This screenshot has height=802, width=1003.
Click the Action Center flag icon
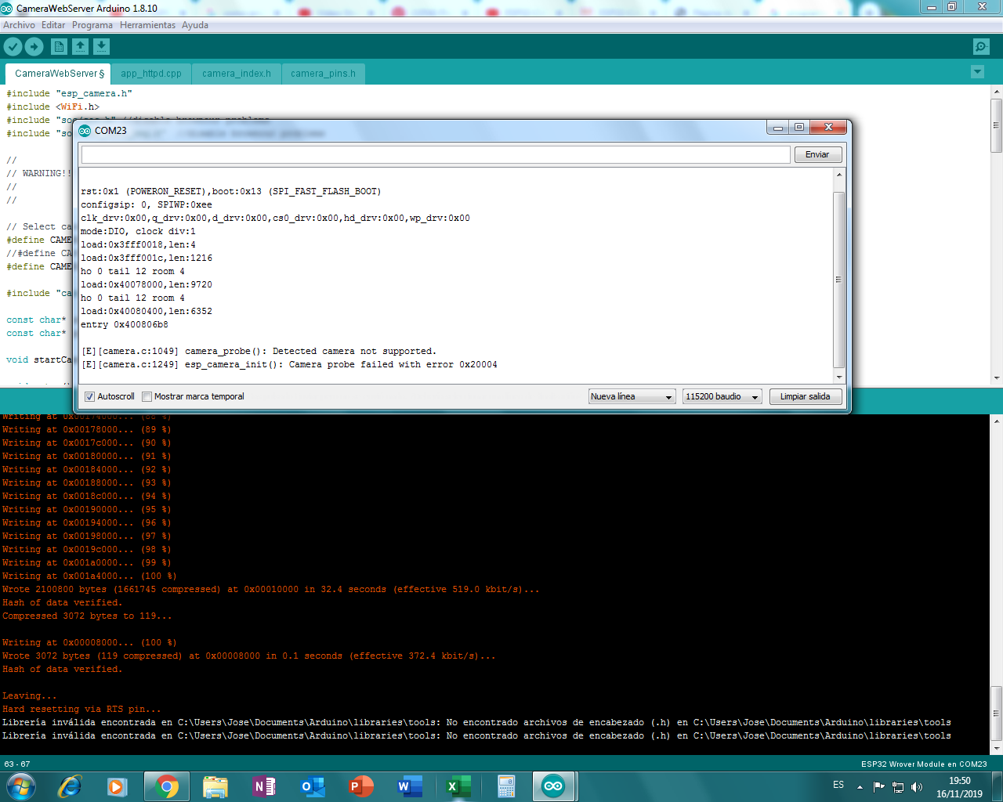pos(878,786)
